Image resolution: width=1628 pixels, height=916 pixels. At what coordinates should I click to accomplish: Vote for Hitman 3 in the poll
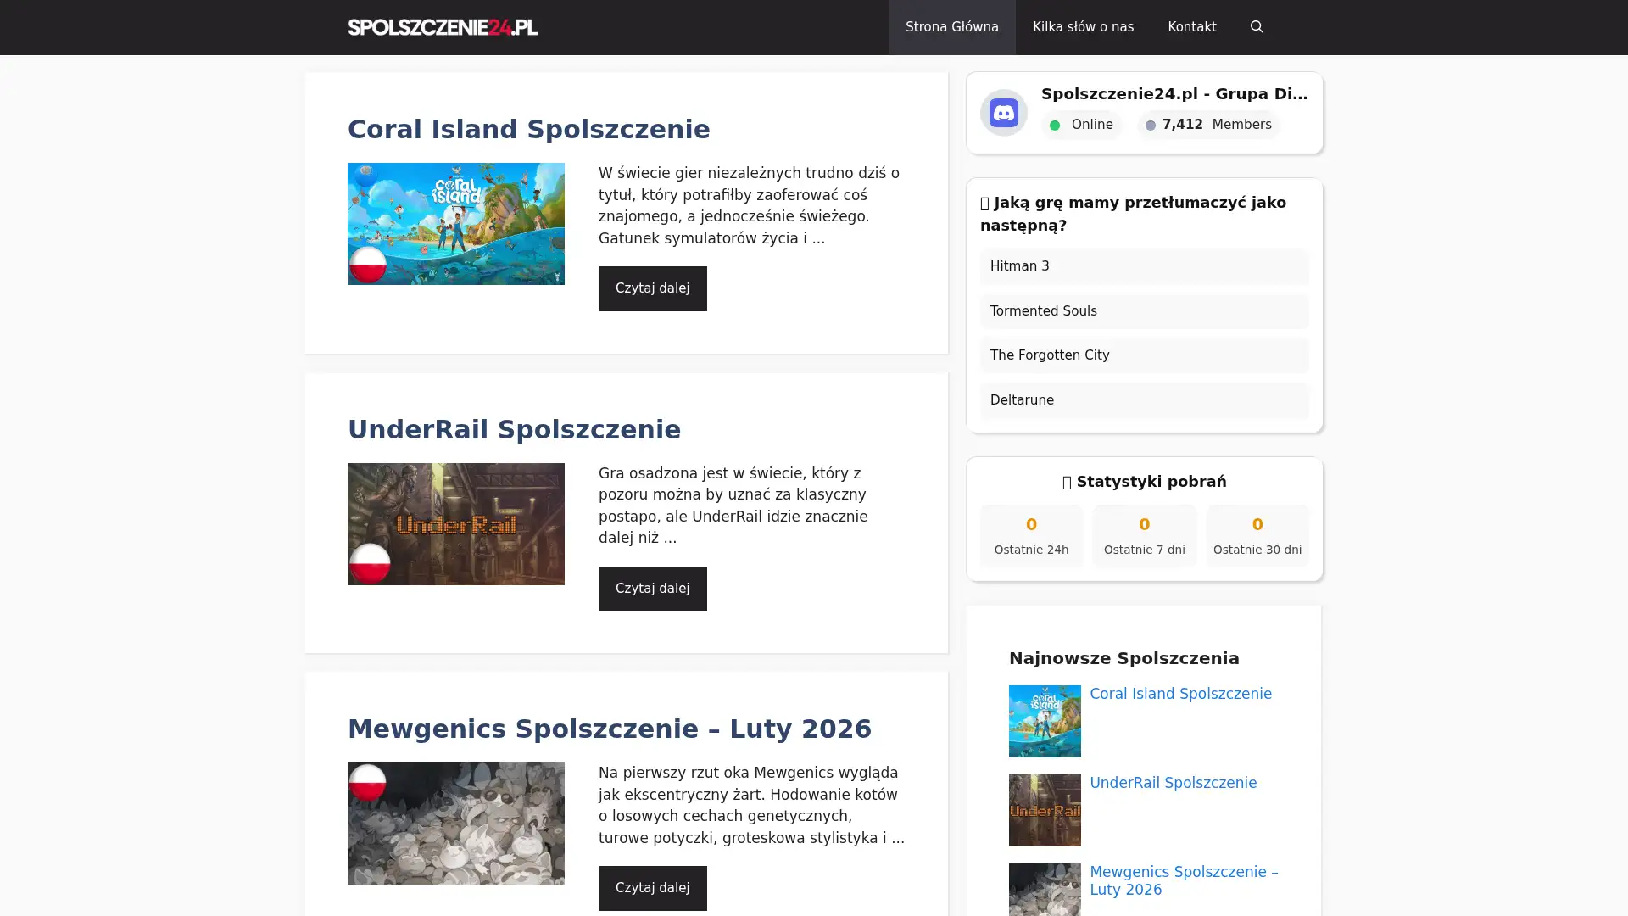click(x=1144, y=266)
